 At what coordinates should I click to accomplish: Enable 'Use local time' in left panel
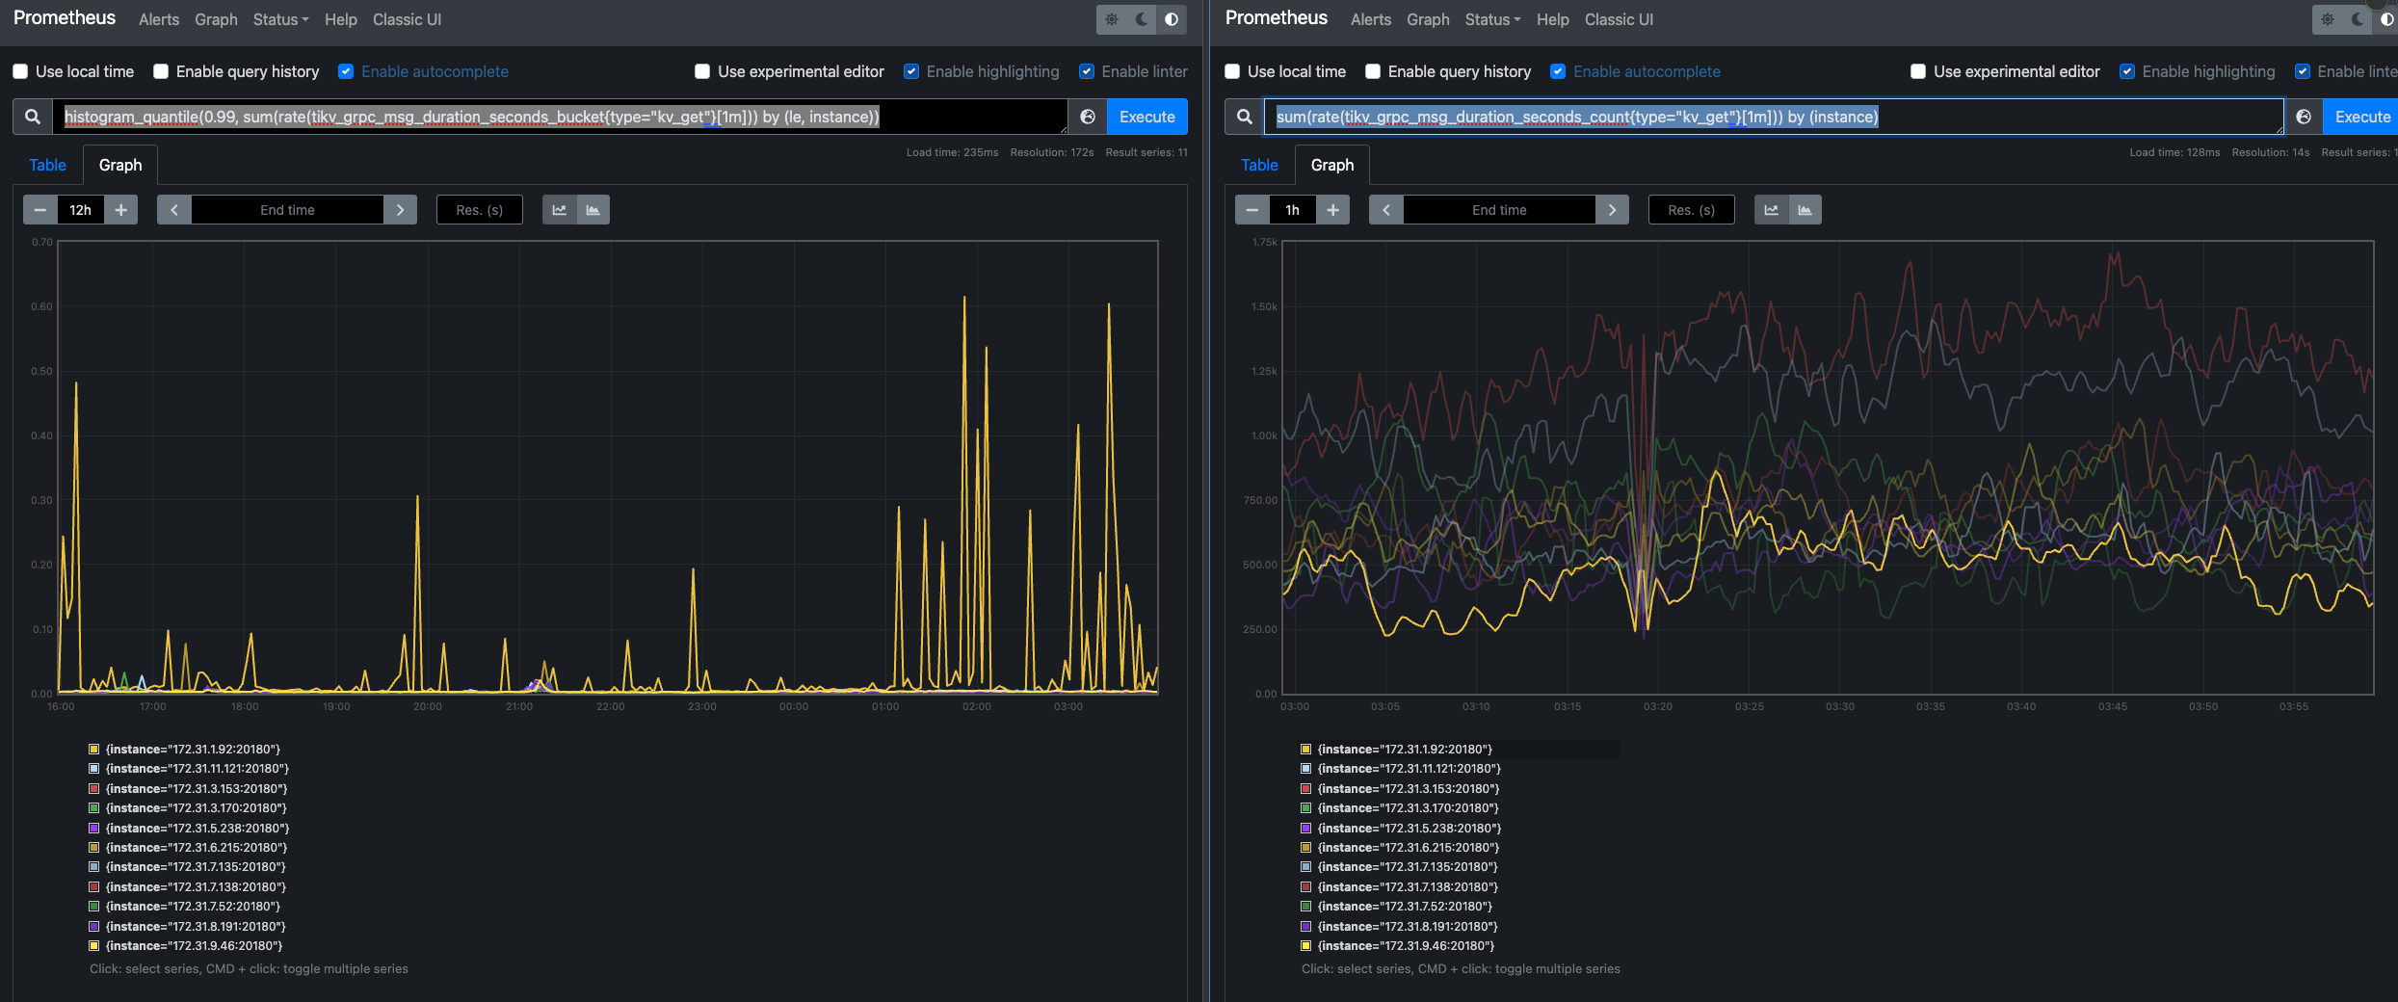pos(20,71)
